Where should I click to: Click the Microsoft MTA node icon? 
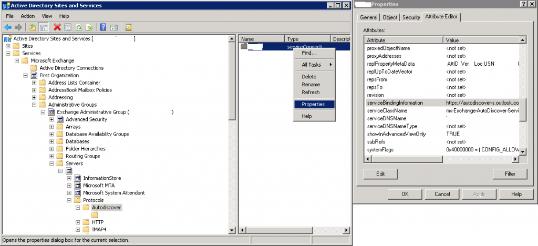(x=78, y=185)
